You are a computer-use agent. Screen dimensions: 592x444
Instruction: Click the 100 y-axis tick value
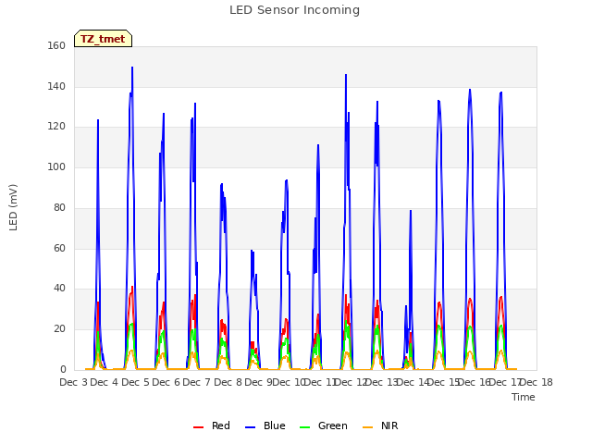pos(56,166)
